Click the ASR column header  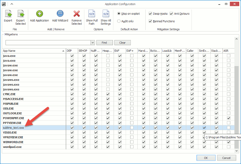click(229, 51)
